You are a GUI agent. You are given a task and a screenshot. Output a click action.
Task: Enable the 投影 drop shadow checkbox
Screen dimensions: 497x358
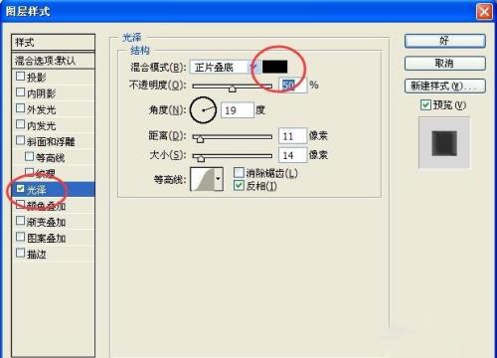tap(20, 77)
